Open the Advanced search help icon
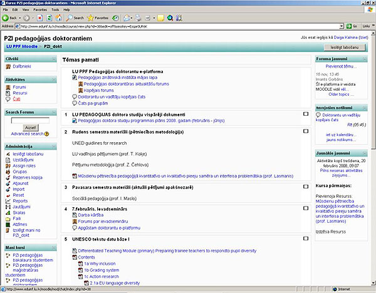Viewport: 376px width, 293px height. 47,134
